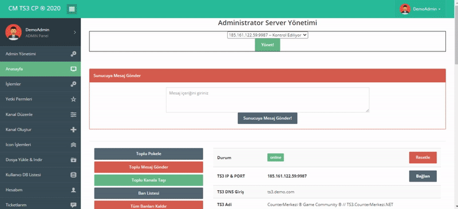Open Yetki Permleri menu item
458x209 pixels.
pyautogui.click(x=40, y=99)
